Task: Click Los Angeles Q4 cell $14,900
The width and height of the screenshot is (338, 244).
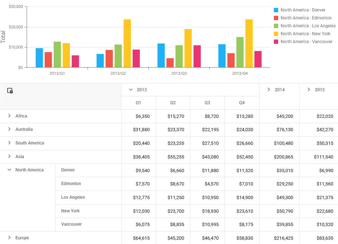Action: pos(242,197)
